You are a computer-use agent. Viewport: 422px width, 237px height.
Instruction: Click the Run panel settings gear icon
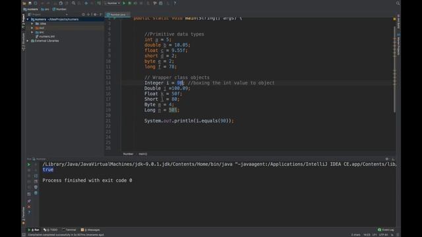387,159
